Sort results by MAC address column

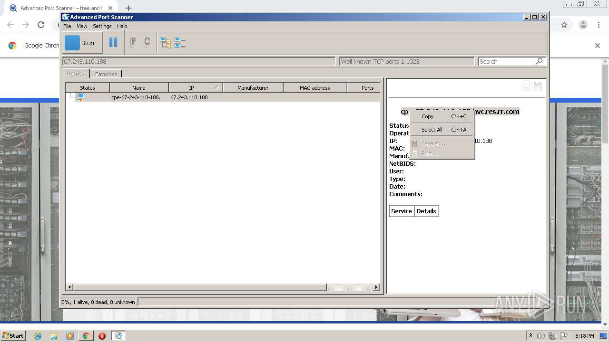pos(315,87)
